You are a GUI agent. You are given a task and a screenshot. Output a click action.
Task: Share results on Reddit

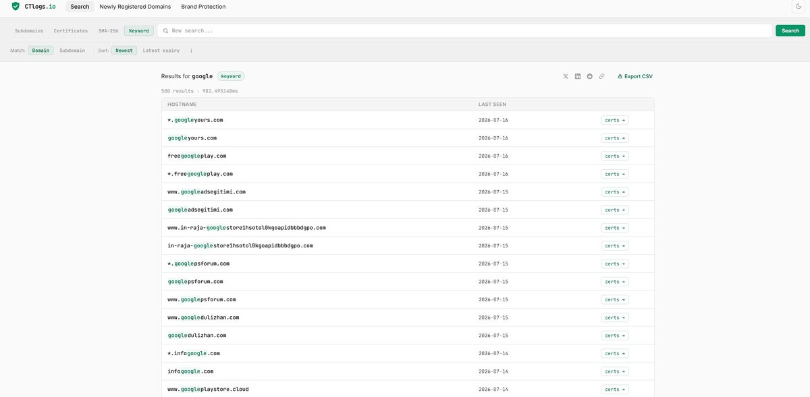(590, 76)
